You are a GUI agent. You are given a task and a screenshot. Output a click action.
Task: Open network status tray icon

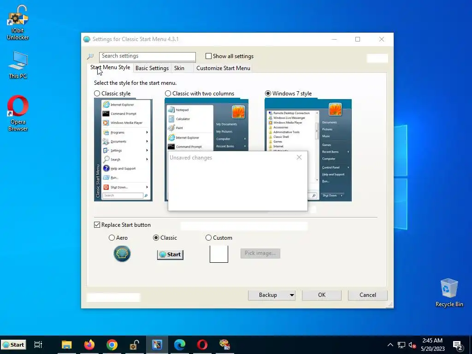[401, 345]
